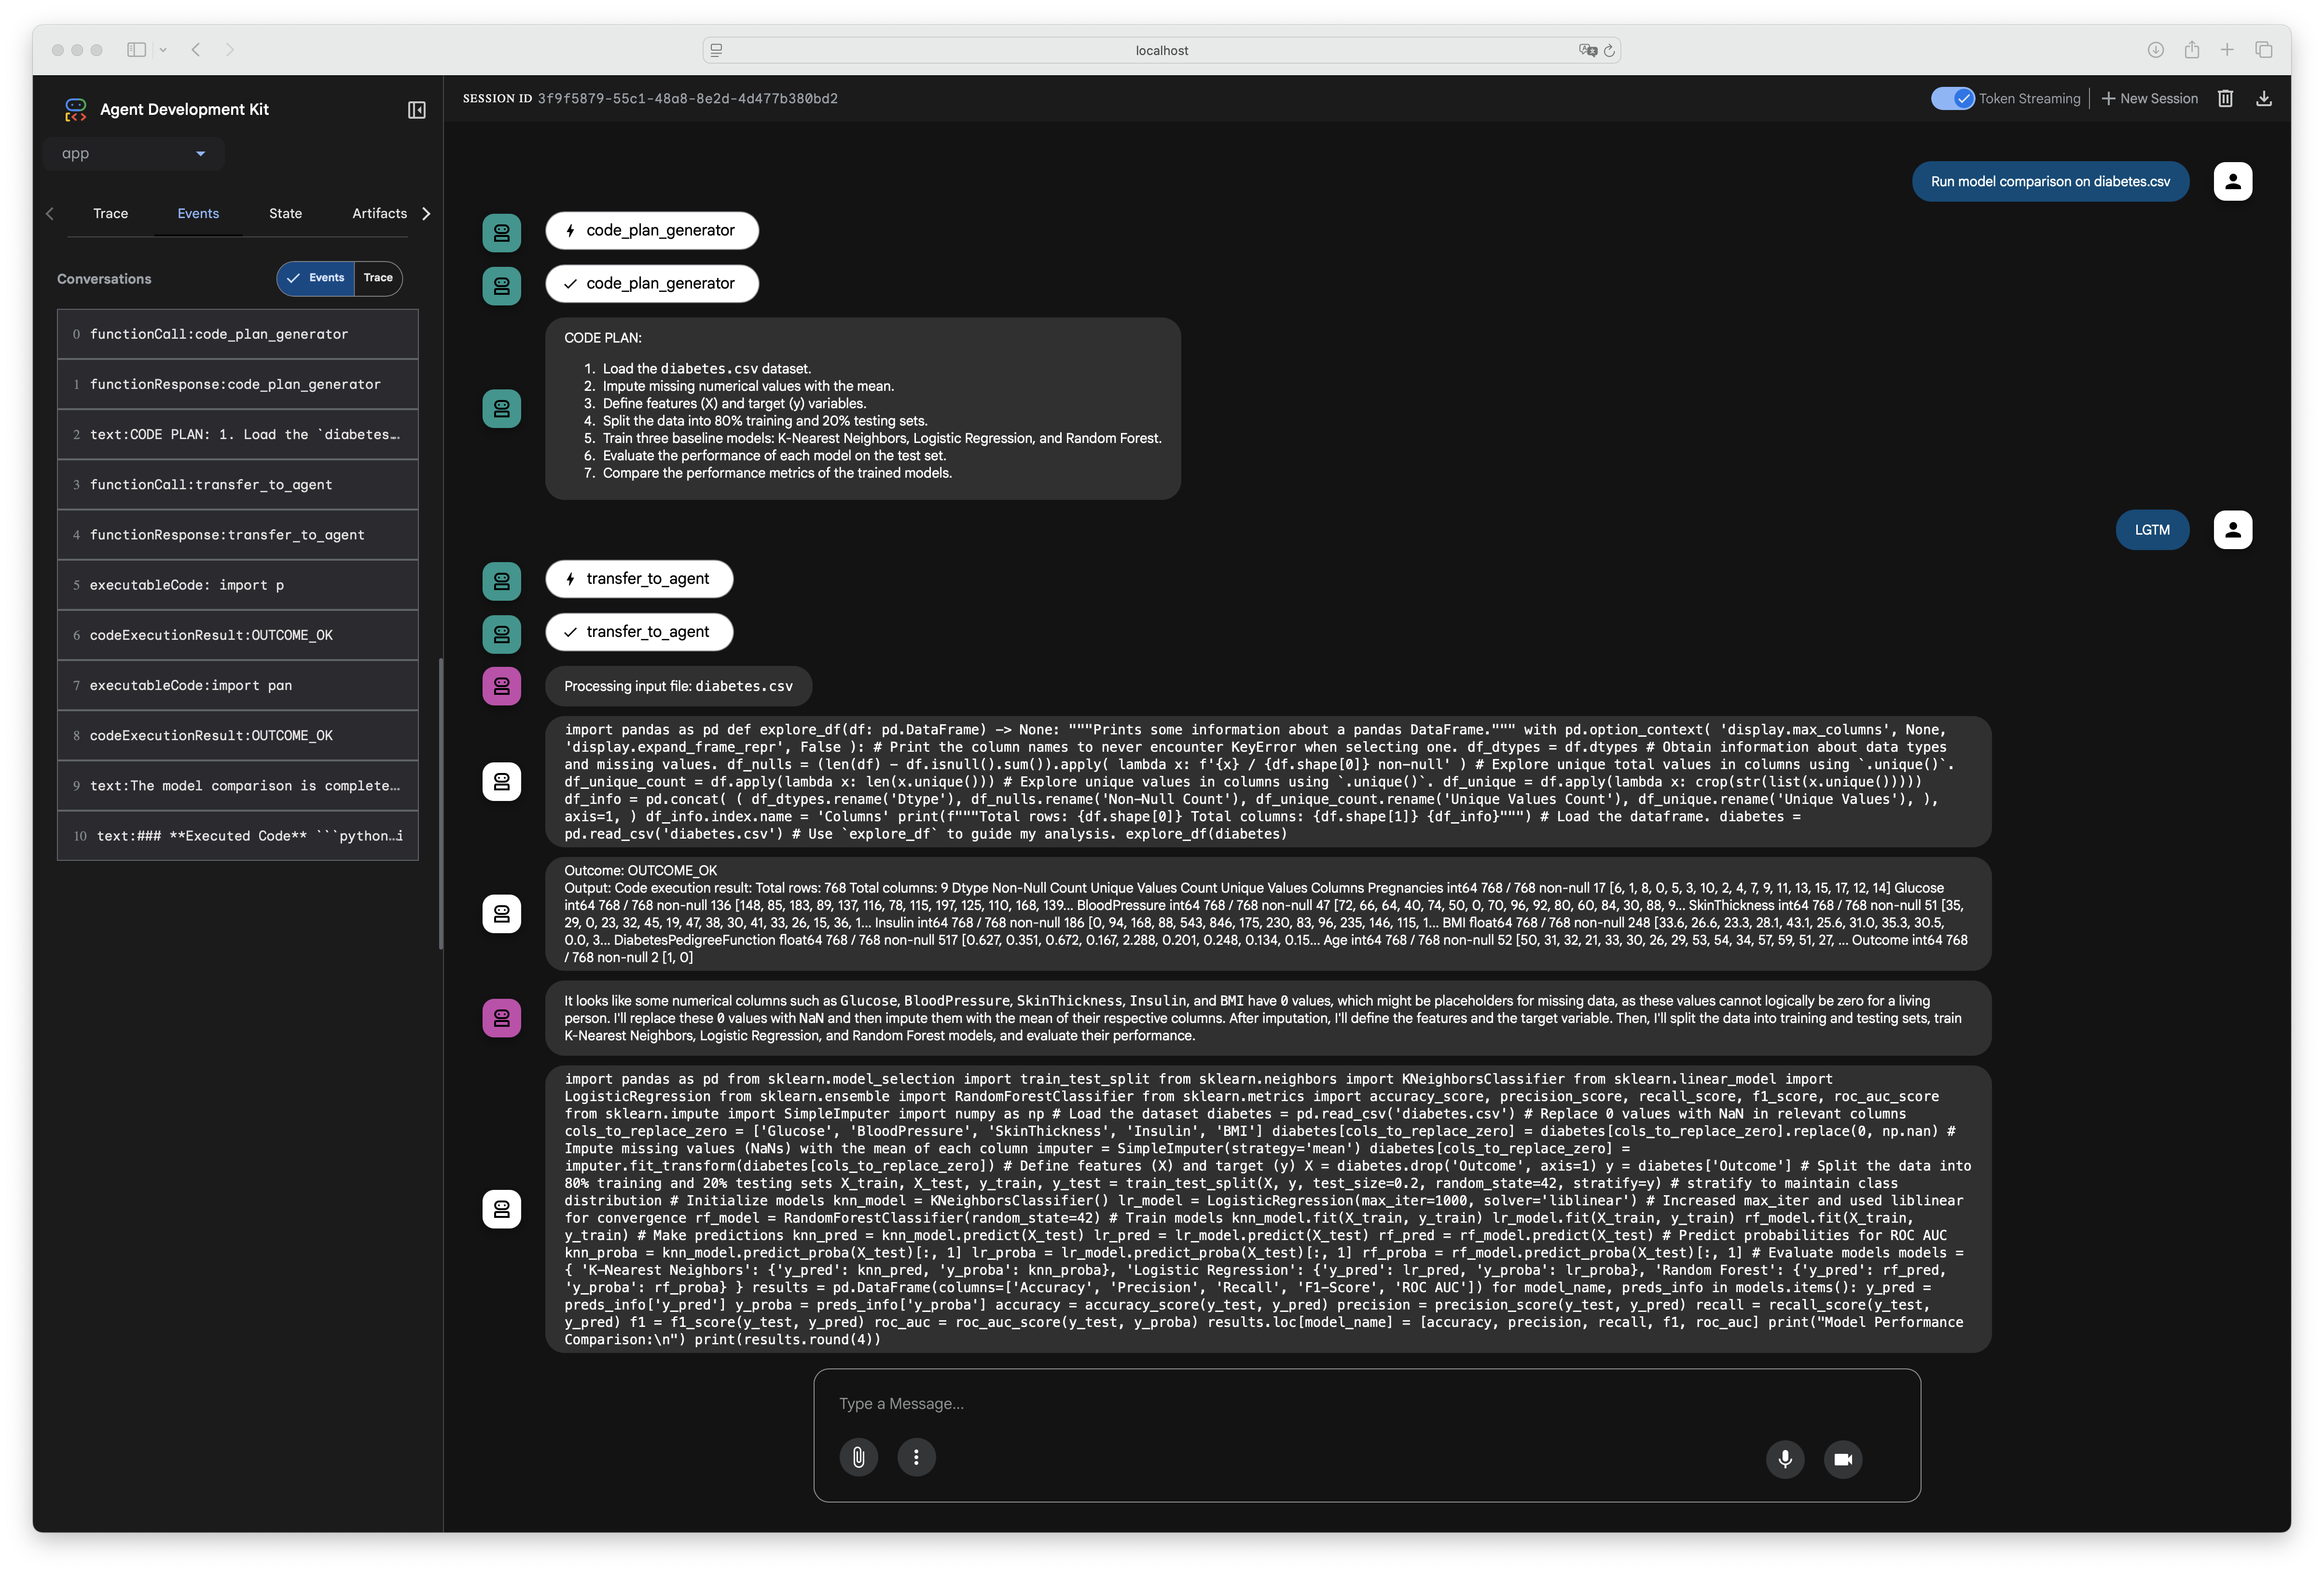This screenshot has width=2324, height=1573.
Task: Click the side panel vertical scrollbar
Action: tap(441, 803)
